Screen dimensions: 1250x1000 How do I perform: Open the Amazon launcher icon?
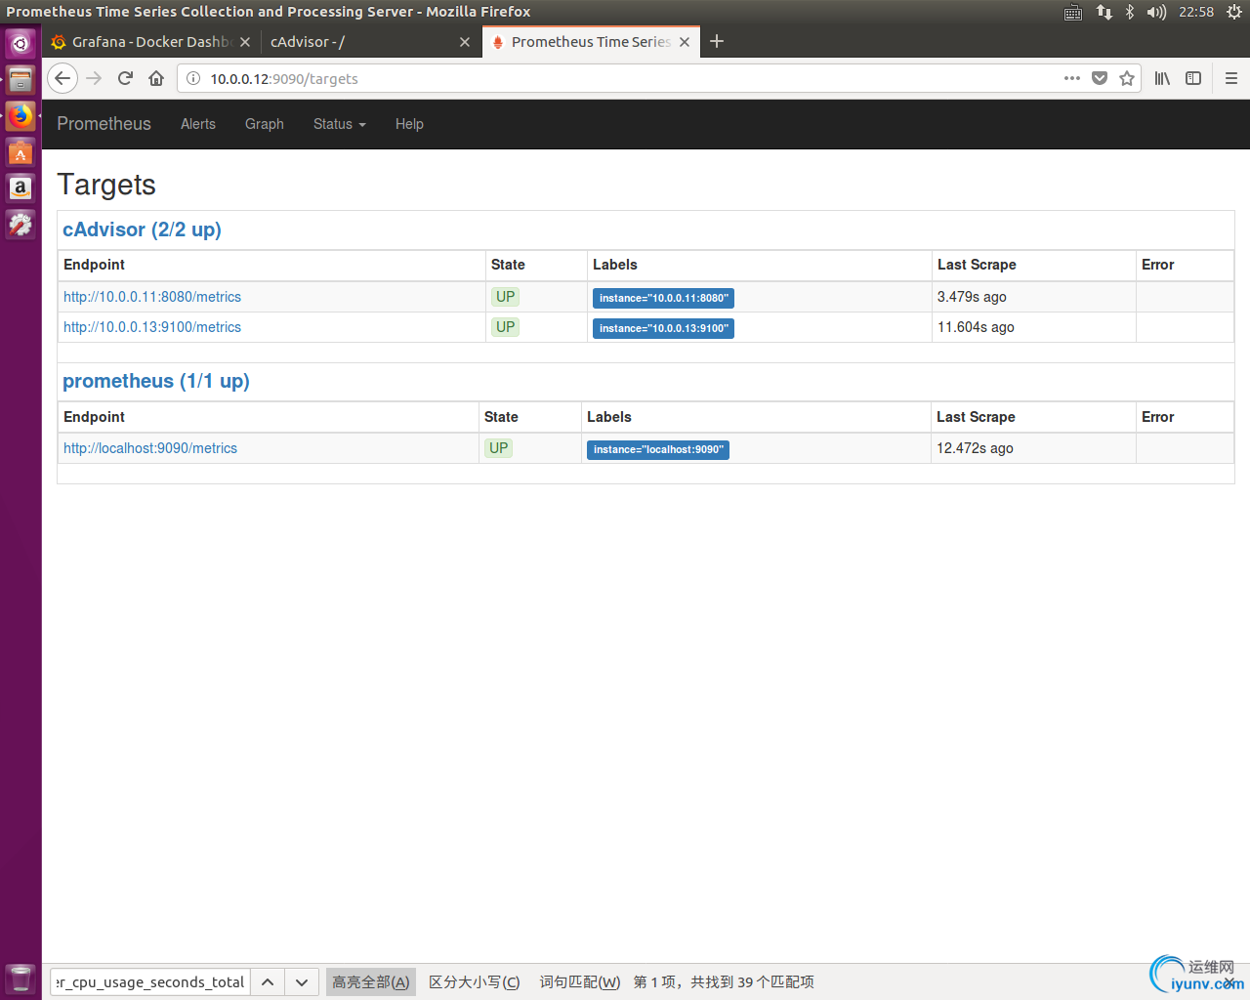coord(21,188)
